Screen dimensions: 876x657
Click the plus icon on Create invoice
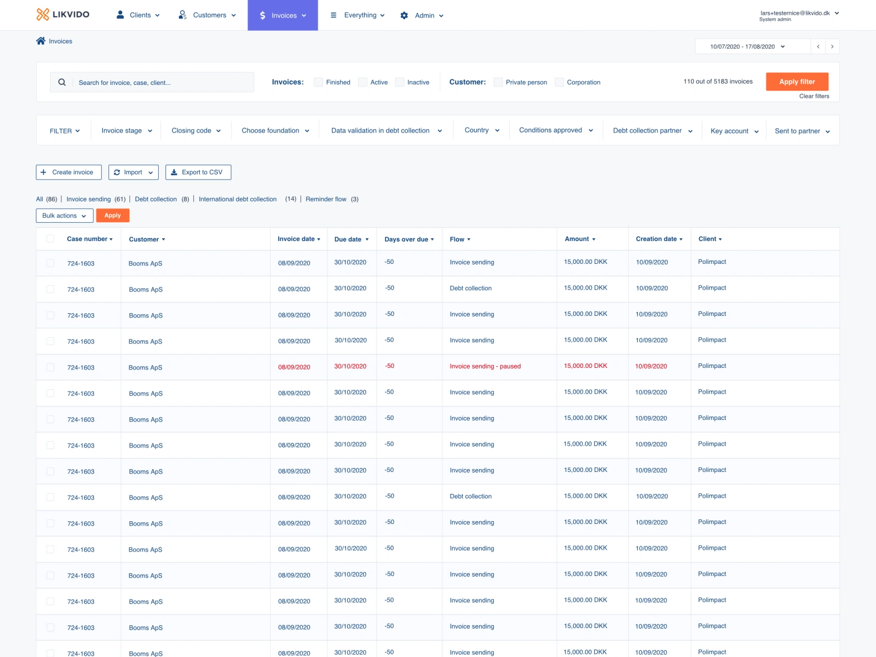coord(43,172)
